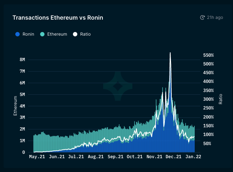
Task: Click the 550% ratio axis label
Action: click(209, 55)
